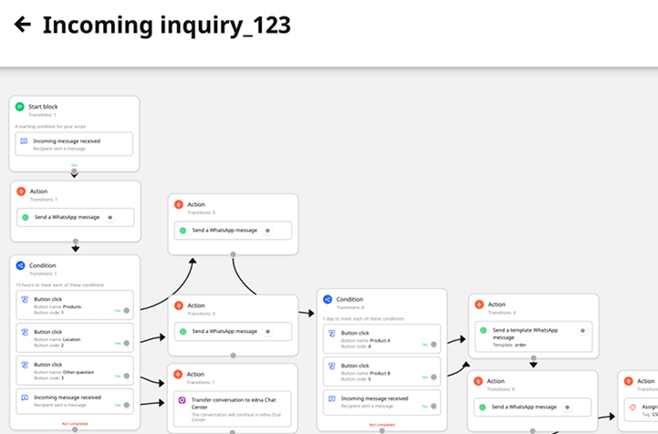Click the button-click icon for Location
The width and height of the screenshot is (658, 434).
(x=25, y=332)
